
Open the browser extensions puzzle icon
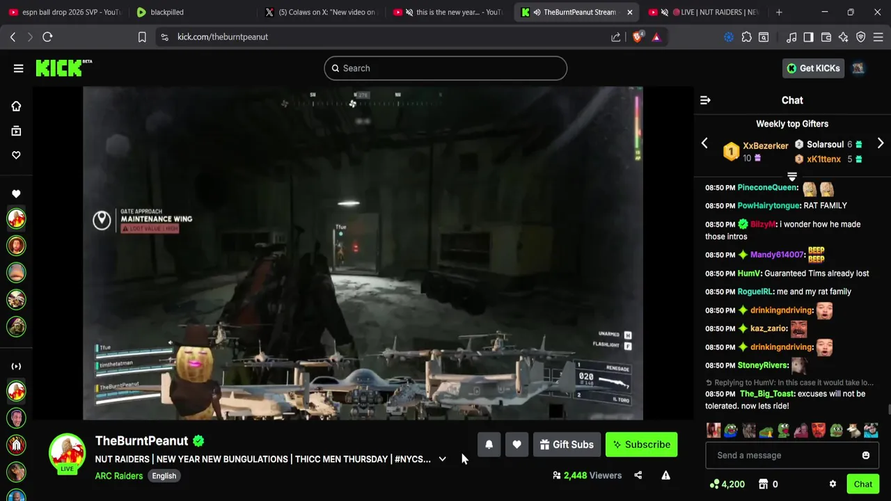pyautogui.click(x=746, y=37)
